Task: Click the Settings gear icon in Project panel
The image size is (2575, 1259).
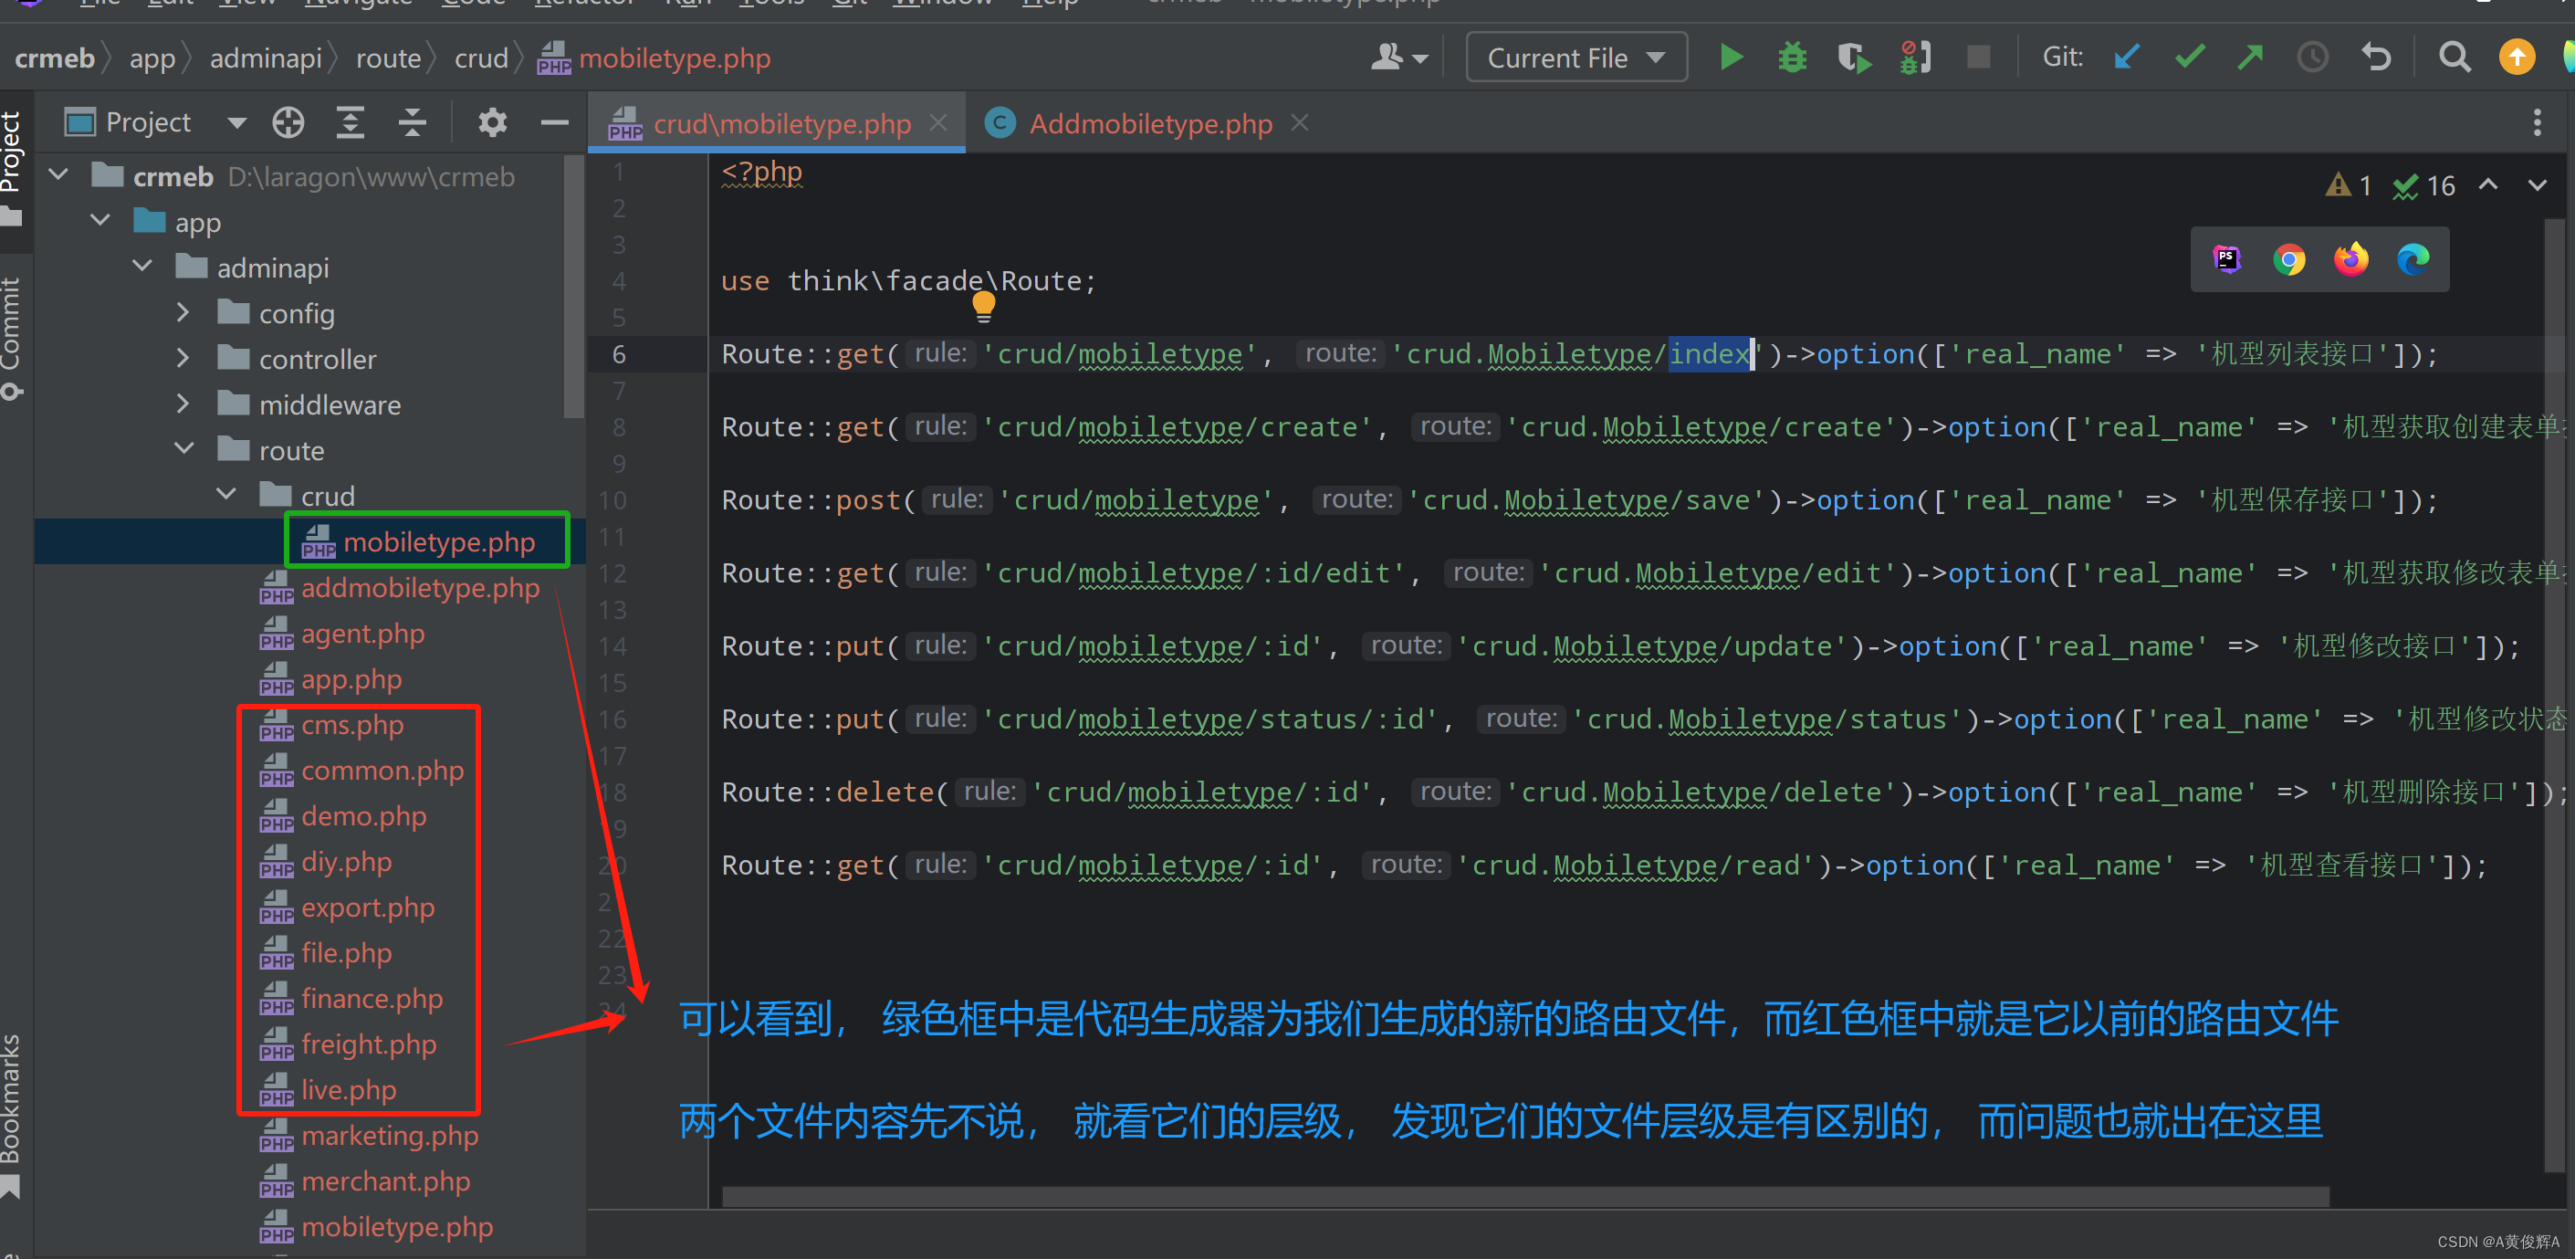Action: click(x=496, y=121)
